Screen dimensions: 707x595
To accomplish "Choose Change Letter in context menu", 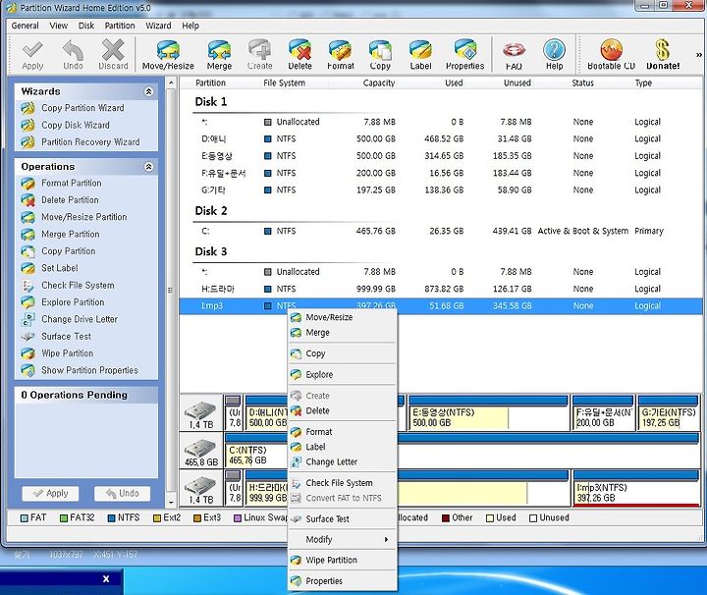I will click(x=343, y=462).
